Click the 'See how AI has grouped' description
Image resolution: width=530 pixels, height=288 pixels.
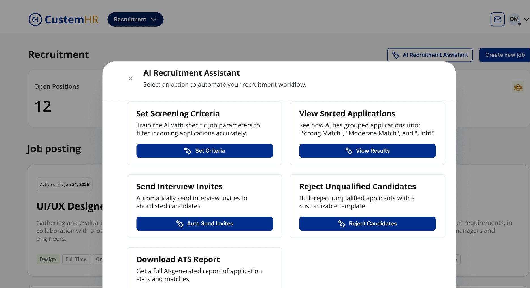coord(367,129)
